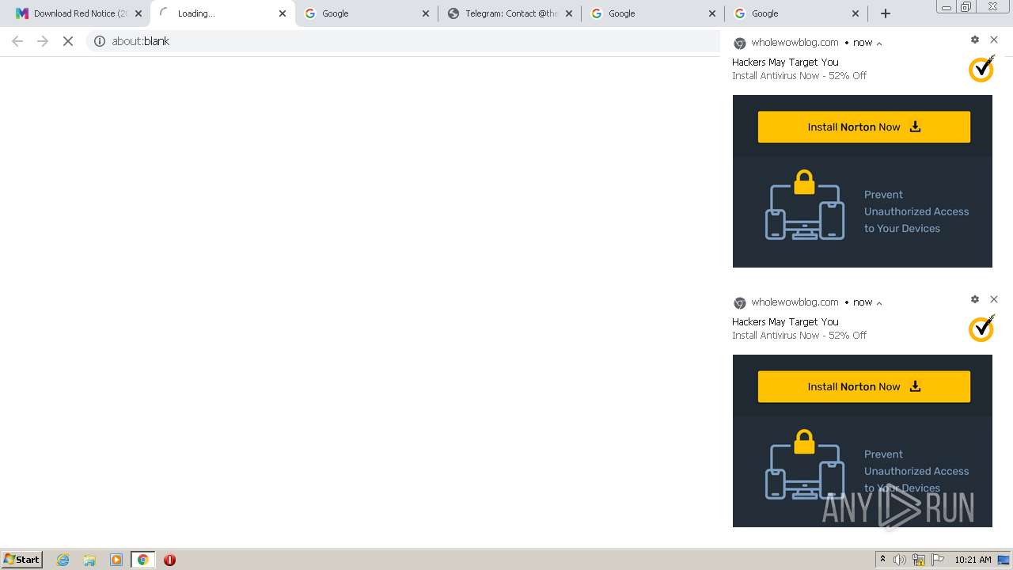Open settings gear on top notification
Viewport: 1013px width, 570px height.
click(x=975, y=40)
